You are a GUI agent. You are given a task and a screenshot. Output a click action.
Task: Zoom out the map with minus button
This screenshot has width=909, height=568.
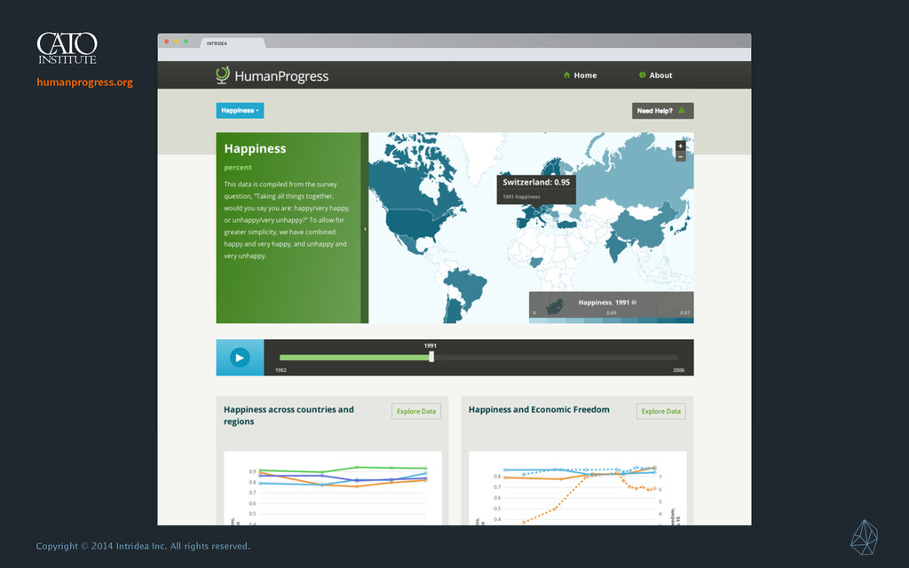(x=681, y=156)
